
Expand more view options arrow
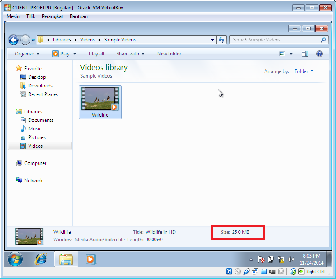tap(291, 54)
